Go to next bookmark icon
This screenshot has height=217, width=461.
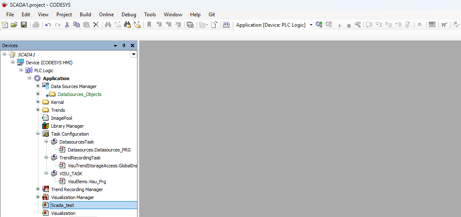coord(168,25)
